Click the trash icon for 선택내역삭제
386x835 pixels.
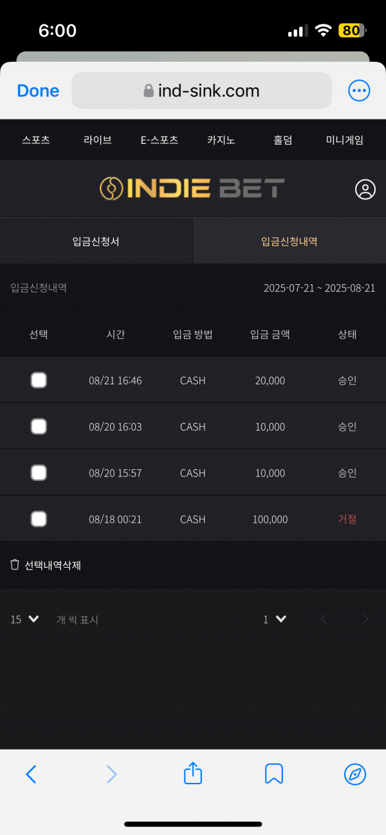coord(15,564)
